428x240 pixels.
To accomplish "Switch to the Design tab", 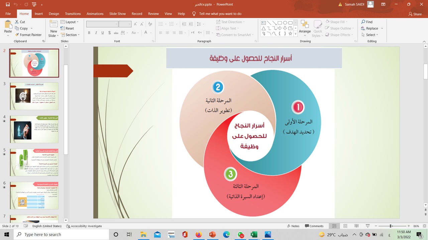I will pos(54,14).
